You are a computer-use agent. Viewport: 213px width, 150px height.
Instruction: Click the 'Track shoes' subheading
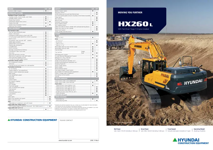58,84
